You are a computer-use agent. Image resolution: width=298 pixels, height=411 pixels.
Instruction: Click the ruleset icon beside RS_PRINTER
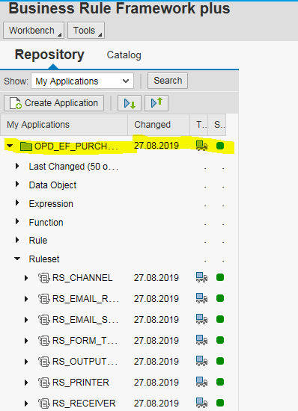(44, 383)
